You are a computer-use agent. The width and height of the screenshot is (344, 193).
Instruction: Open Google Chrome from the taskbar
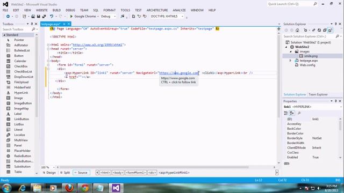click(85, 188)
